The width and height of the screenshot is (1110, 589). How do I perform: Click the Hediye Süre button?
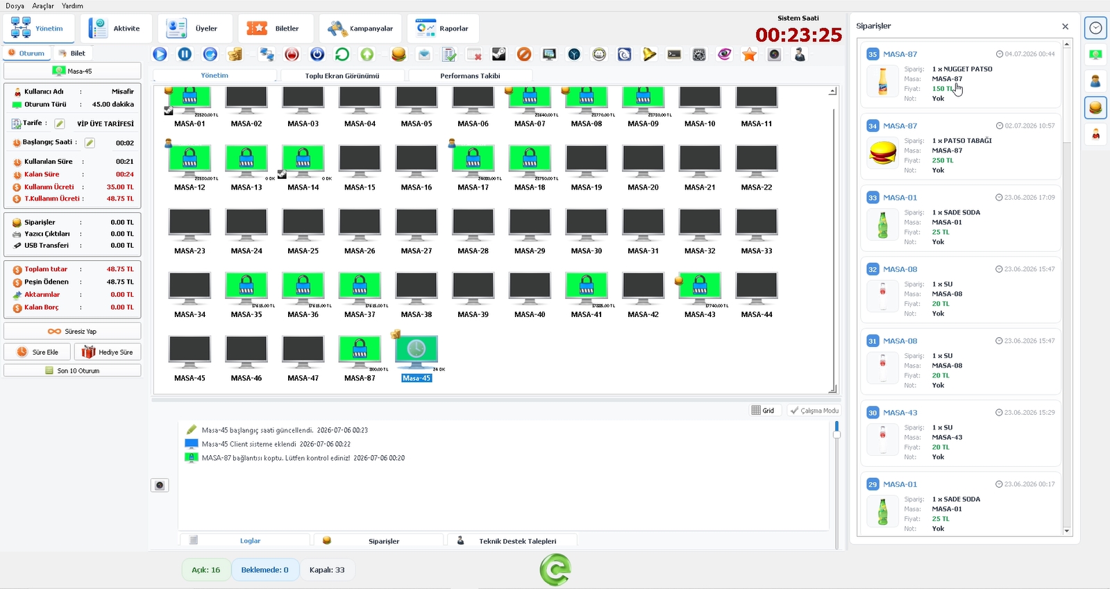pos(108,352)
